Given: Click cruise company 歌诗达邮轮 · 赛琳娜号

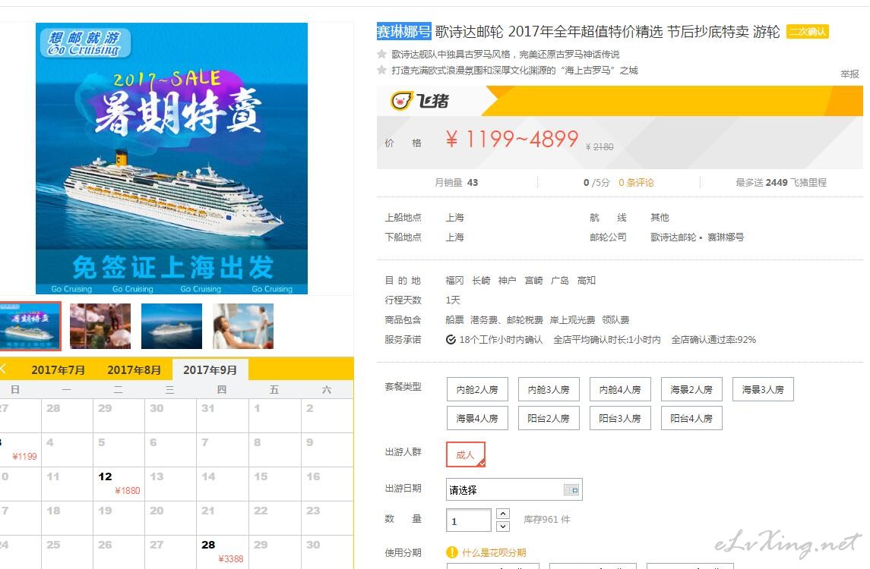Looking at the screenshot, I should coord(697,237).
